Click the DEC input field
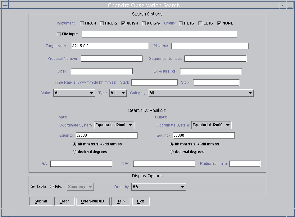 [164, 164]
